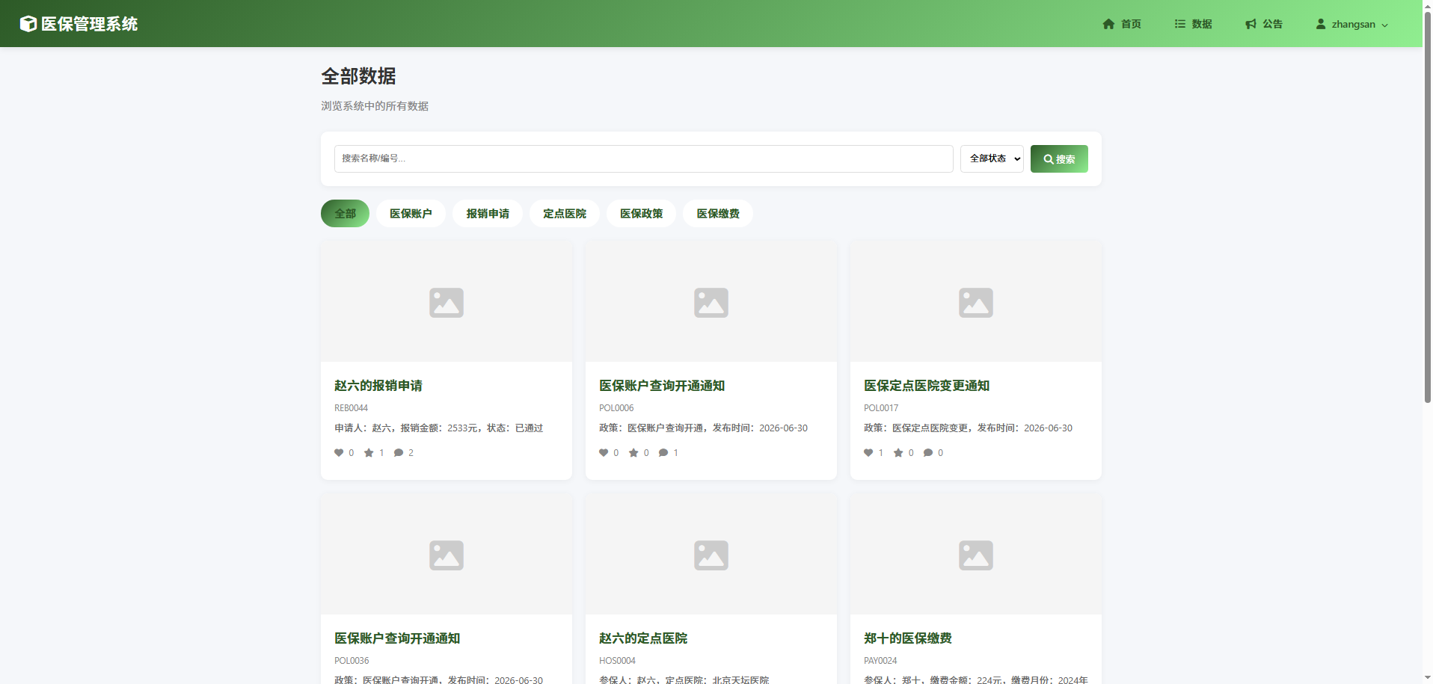
Task: Click heart icon on POL0006 card
Action: point(604,452)
